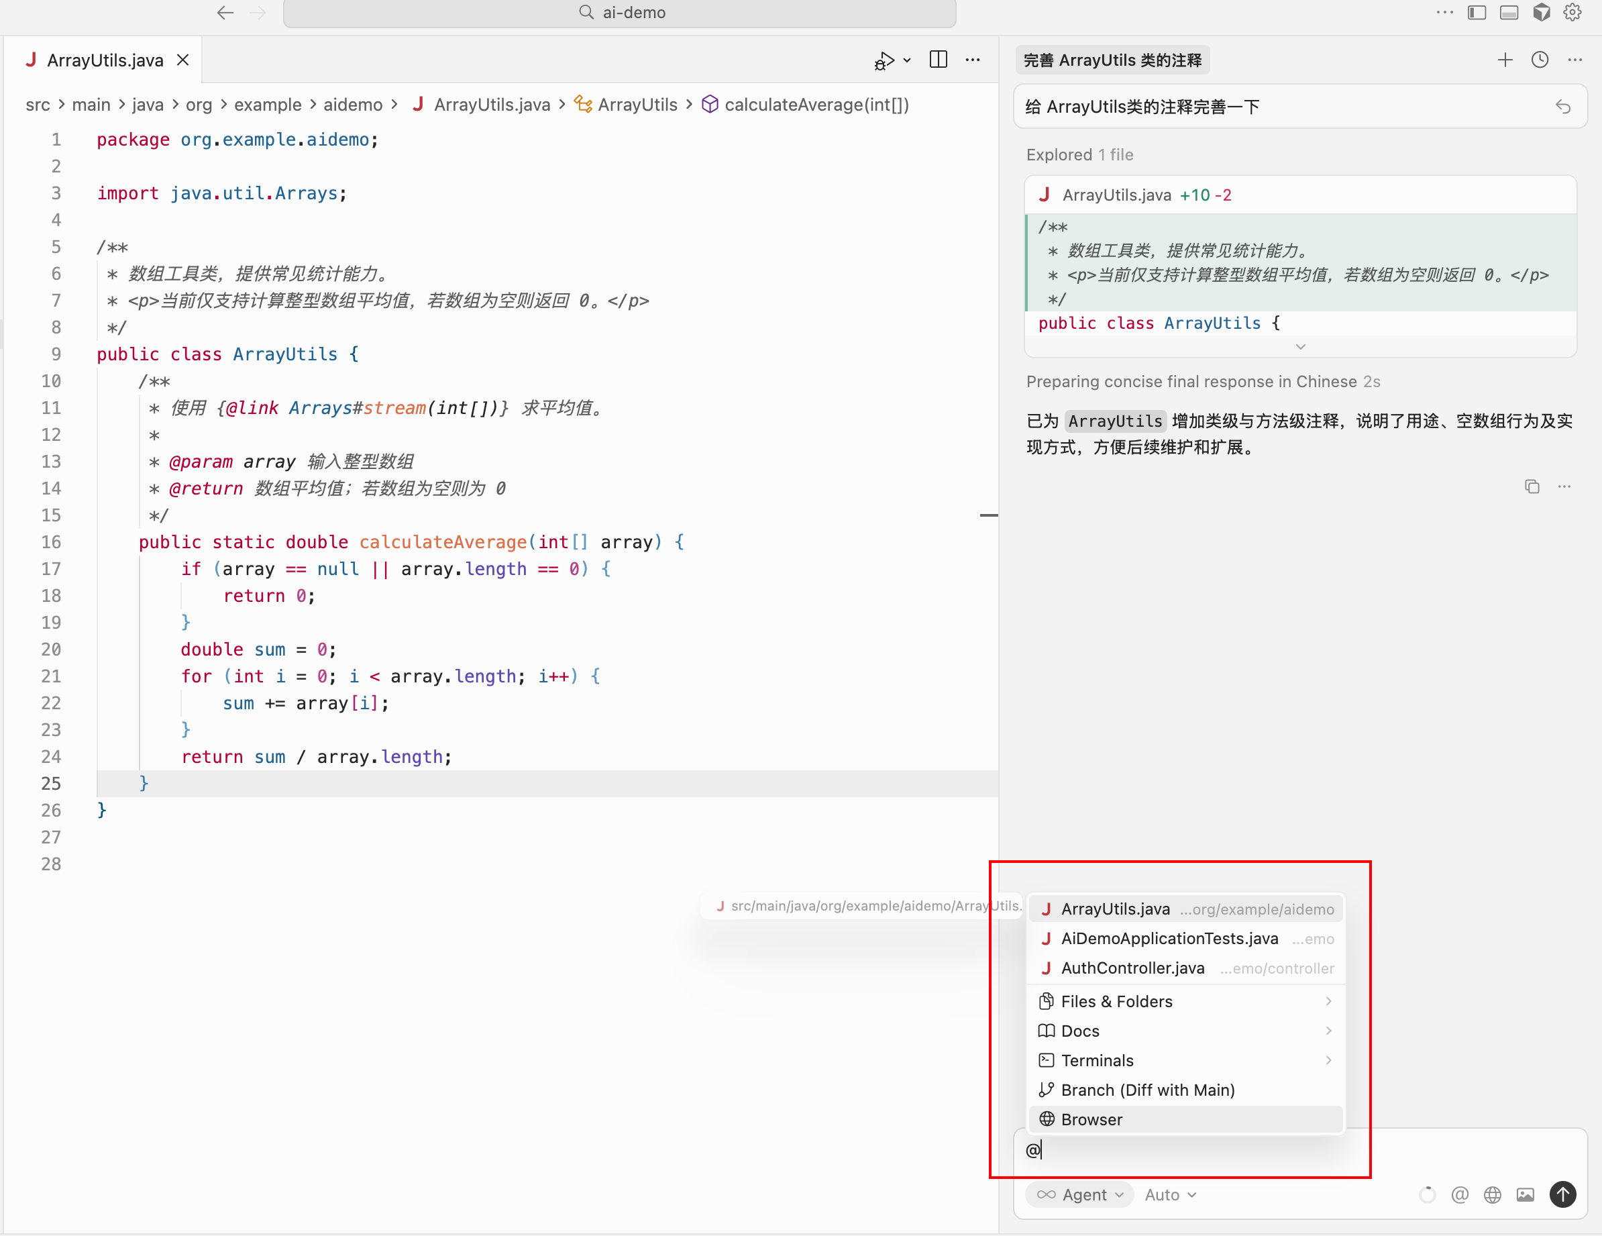Click the send message arrow button

point(1562,1194)
